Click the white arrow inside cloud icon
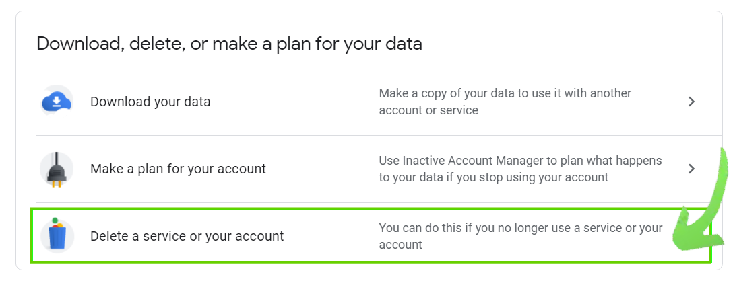The width and height of the screenshot is (733, 283). point(57,102)
